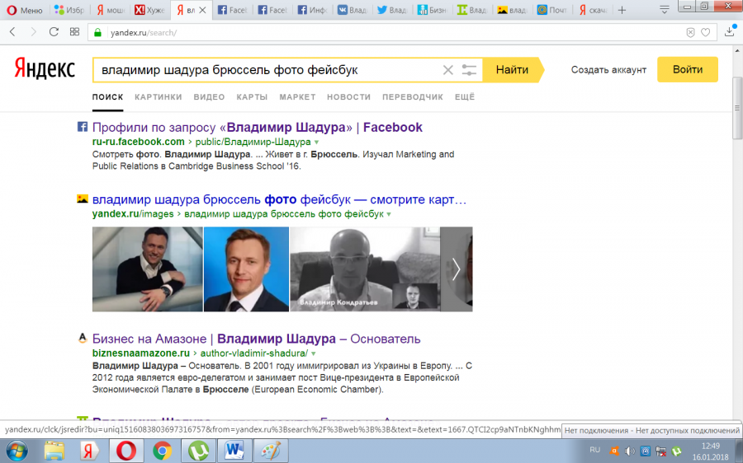Expand the dropdown arrow next to public/Владимир-Шадура

tap(316, 143)
